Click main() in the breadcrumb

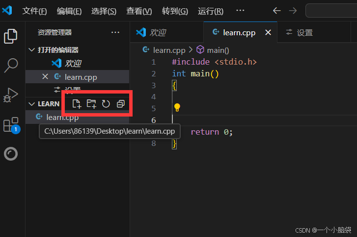pos(218,50)
